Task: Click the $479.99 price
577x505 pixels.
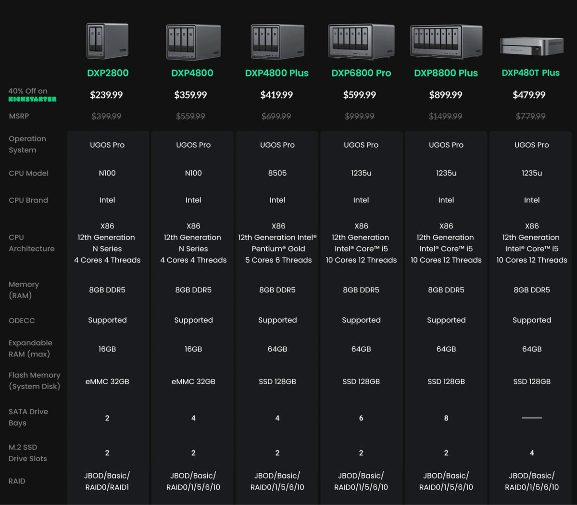Action: click(x=529, y=95)
